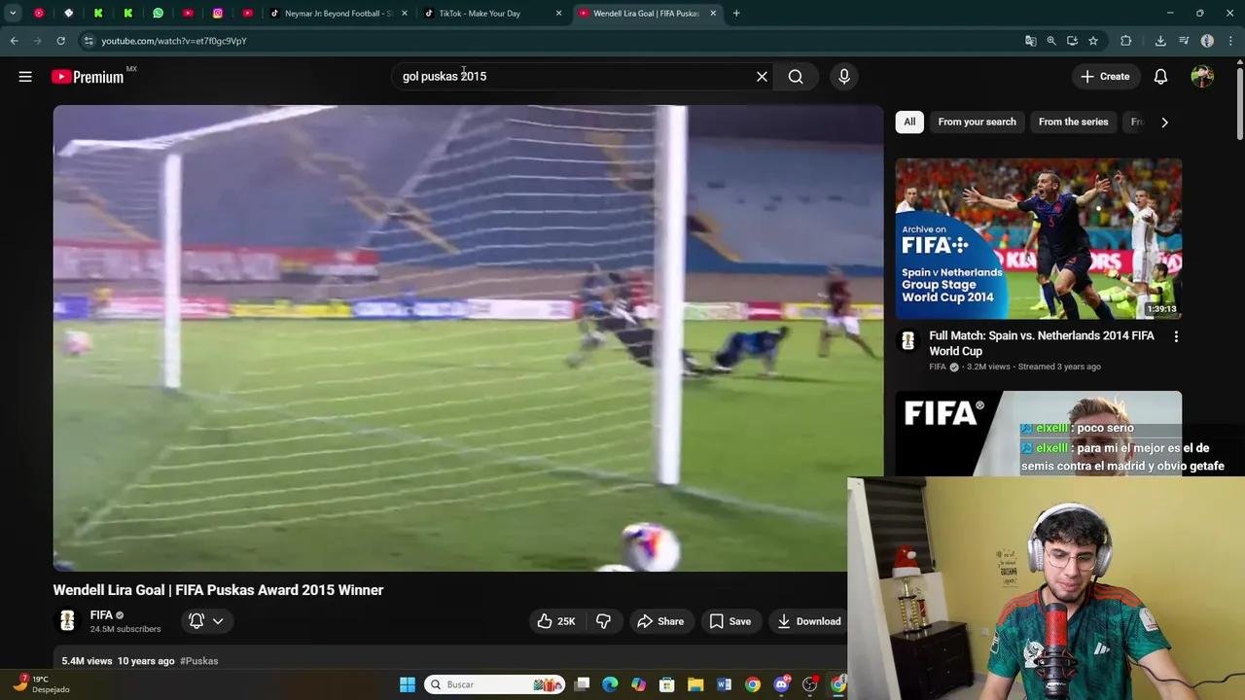Click the taskbar Buscar search field
The width and height of the screenshot is (1245, 700).
[x=495, y=684]
